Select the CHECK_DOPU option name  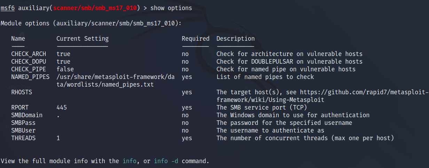tap(29, 62)
